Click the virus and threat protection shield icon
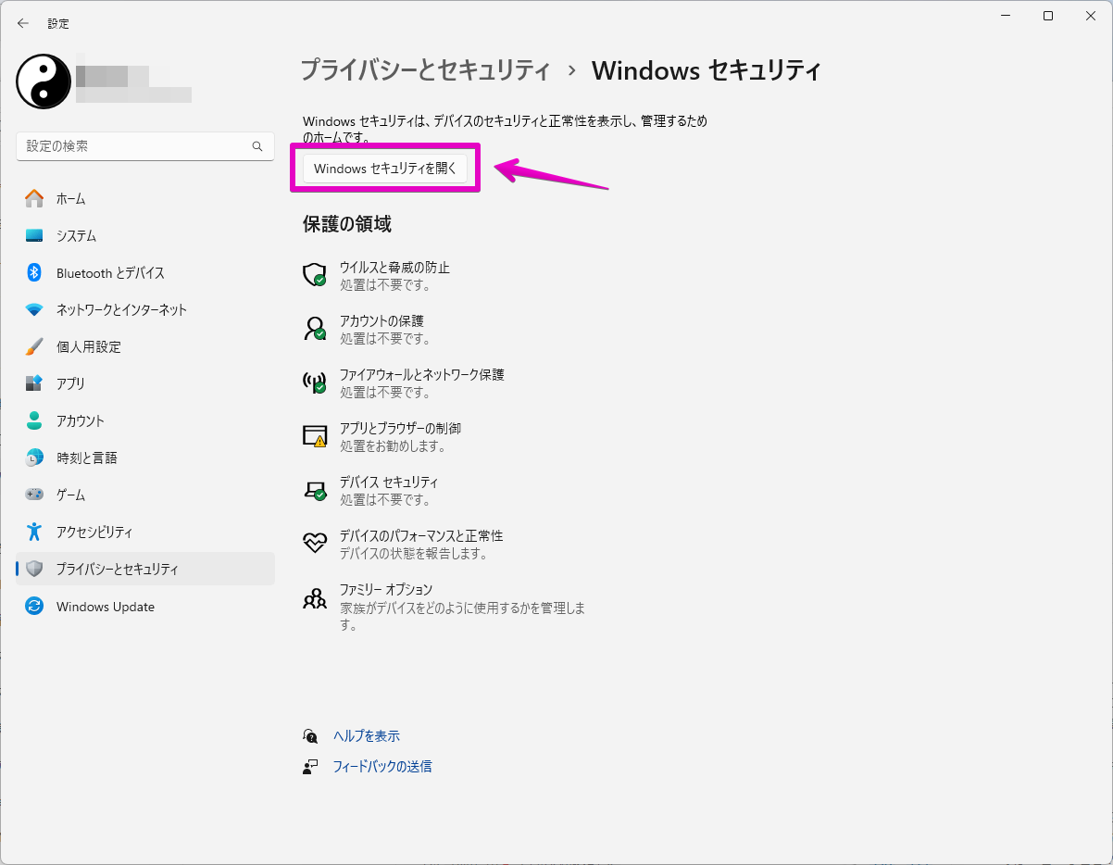This screenshot has height=865, width=1113. tap(315, 275)
